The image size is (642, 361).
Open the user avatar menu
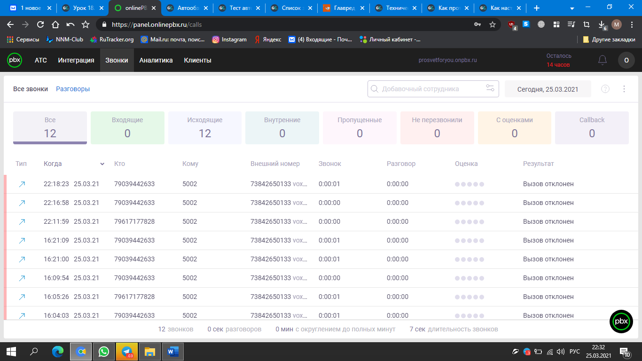click(x=626, y=60)
